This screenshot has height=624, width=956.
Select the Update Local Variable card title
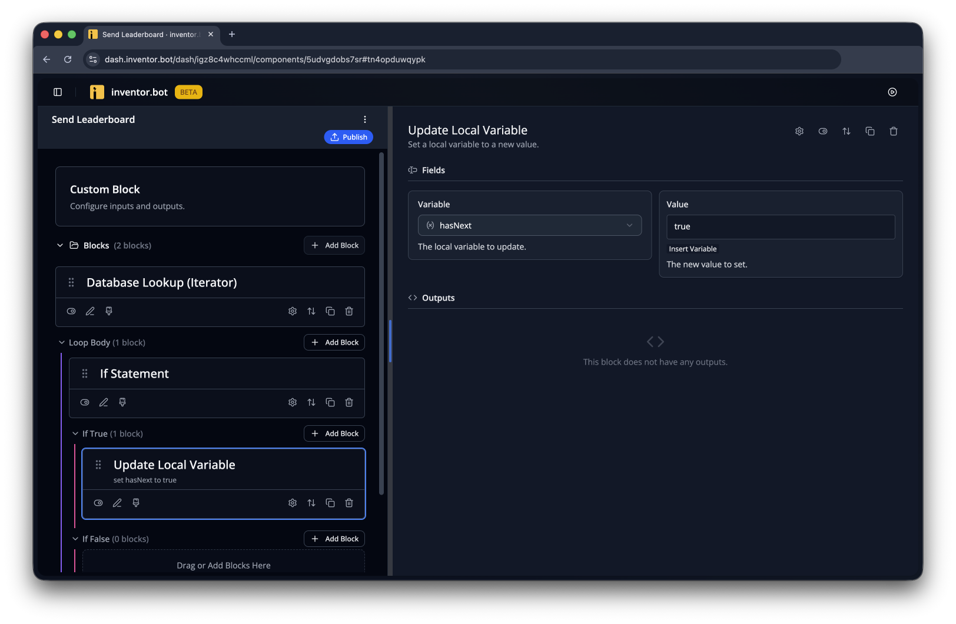tap(174, 465)
